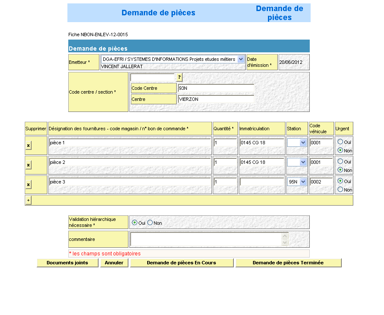384x315 pixels.
Task: Click the Centre field VIERZON
Action: (216, 99)
